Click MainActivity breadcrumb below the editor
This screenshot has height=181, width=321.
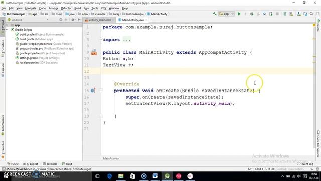(x=111, y=158)
